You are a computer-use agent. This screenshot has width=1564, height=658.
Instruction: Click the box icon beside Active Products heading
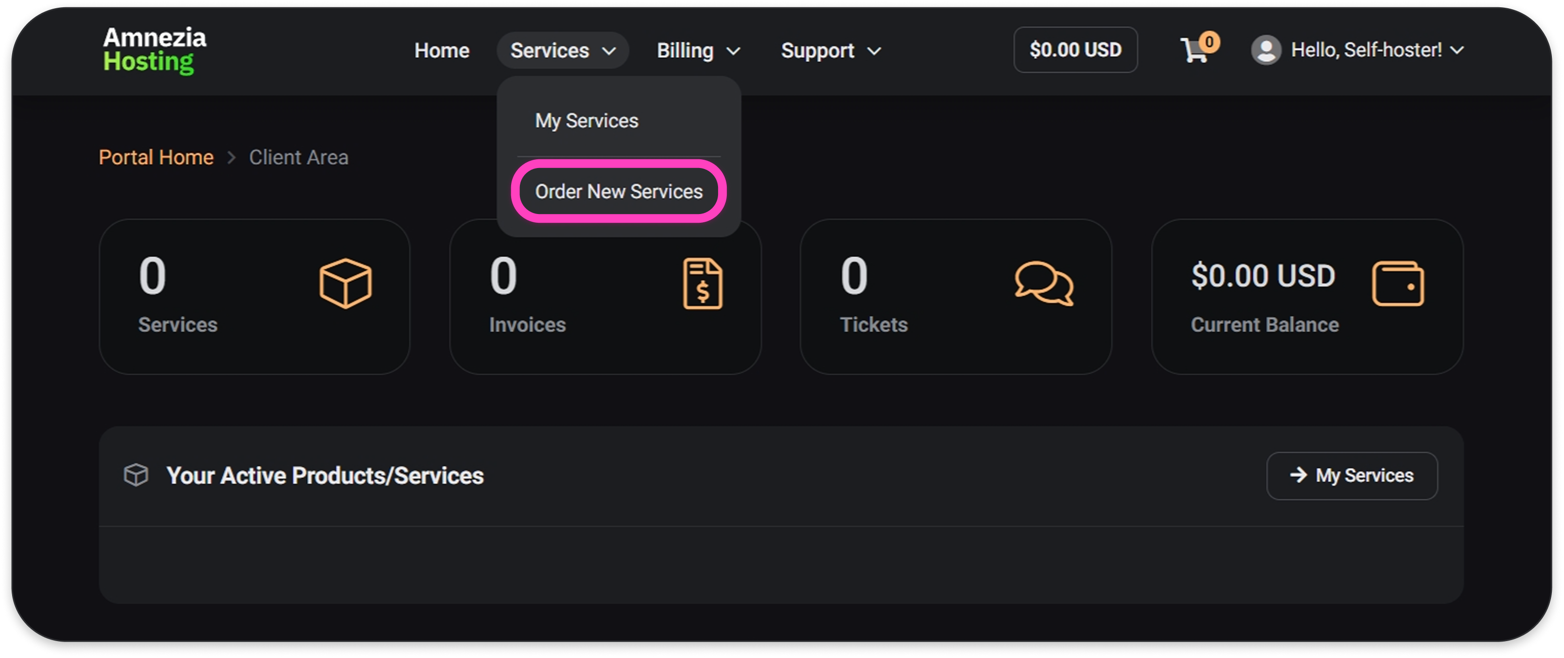tap(136, 475)
